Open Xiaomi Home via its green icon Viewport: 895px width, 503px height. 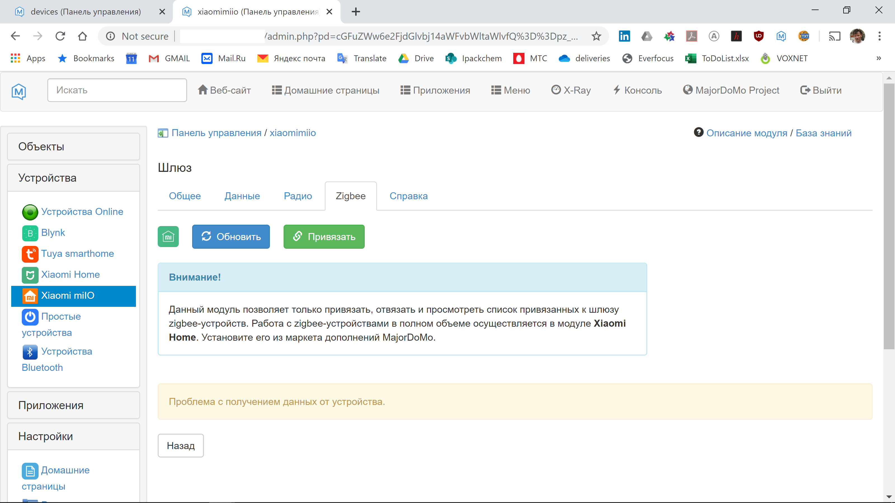(x=30, y=275)
